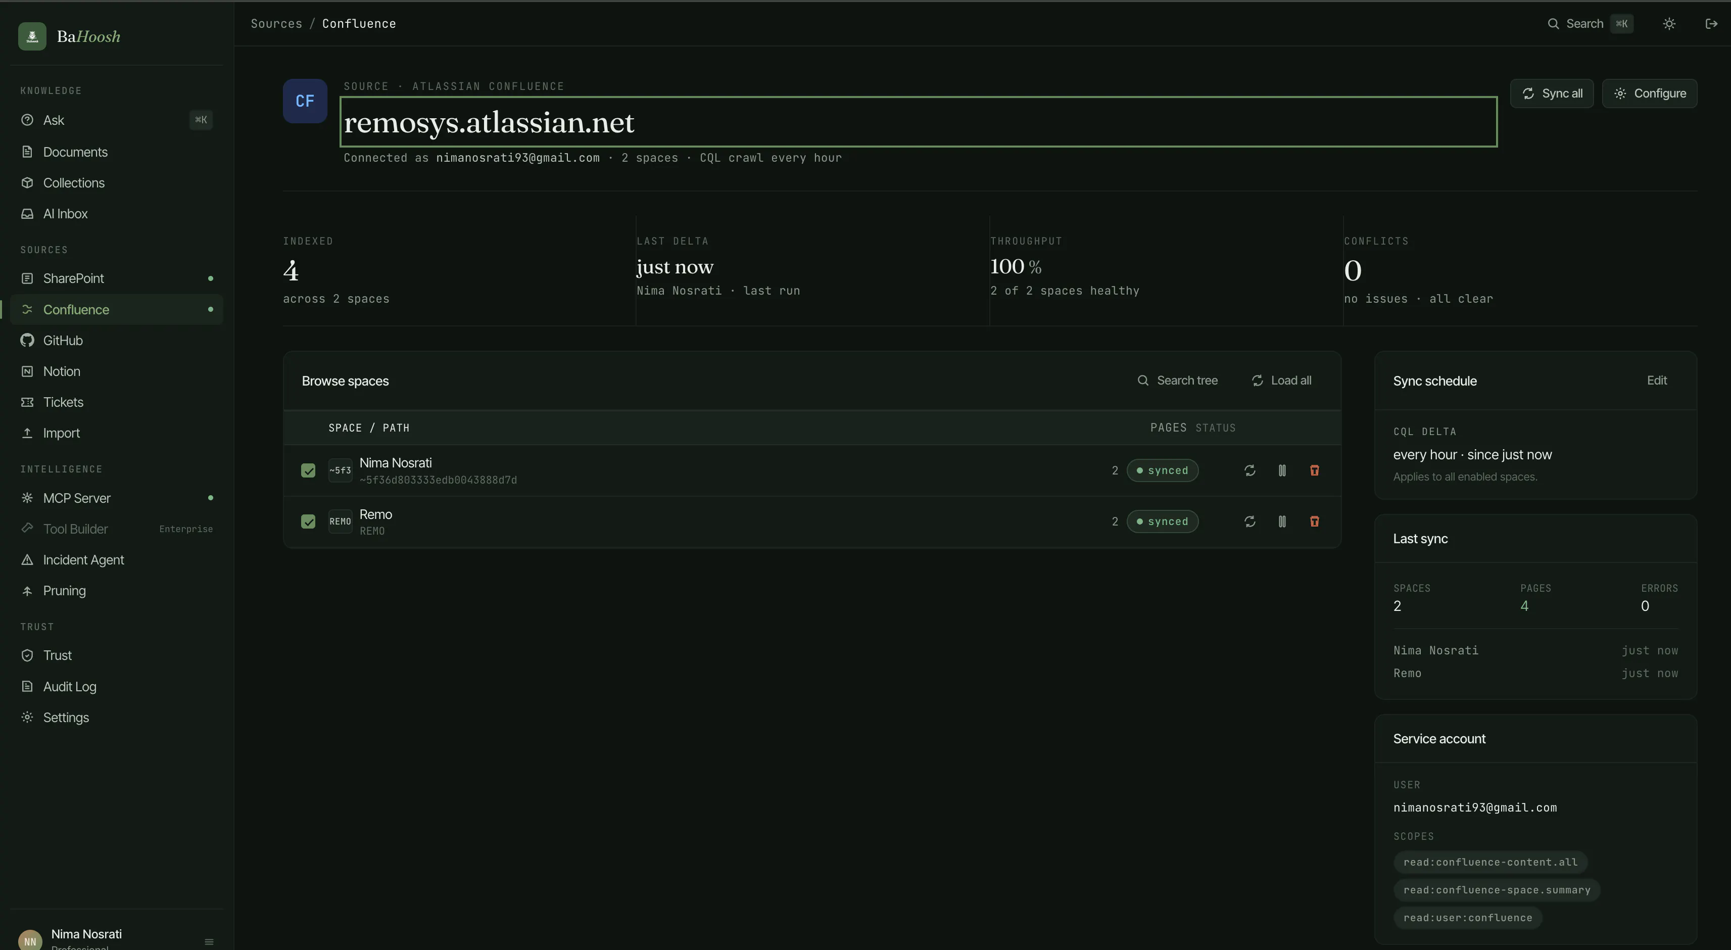Click the Tool Builder icon

click(x=27, y=528)
